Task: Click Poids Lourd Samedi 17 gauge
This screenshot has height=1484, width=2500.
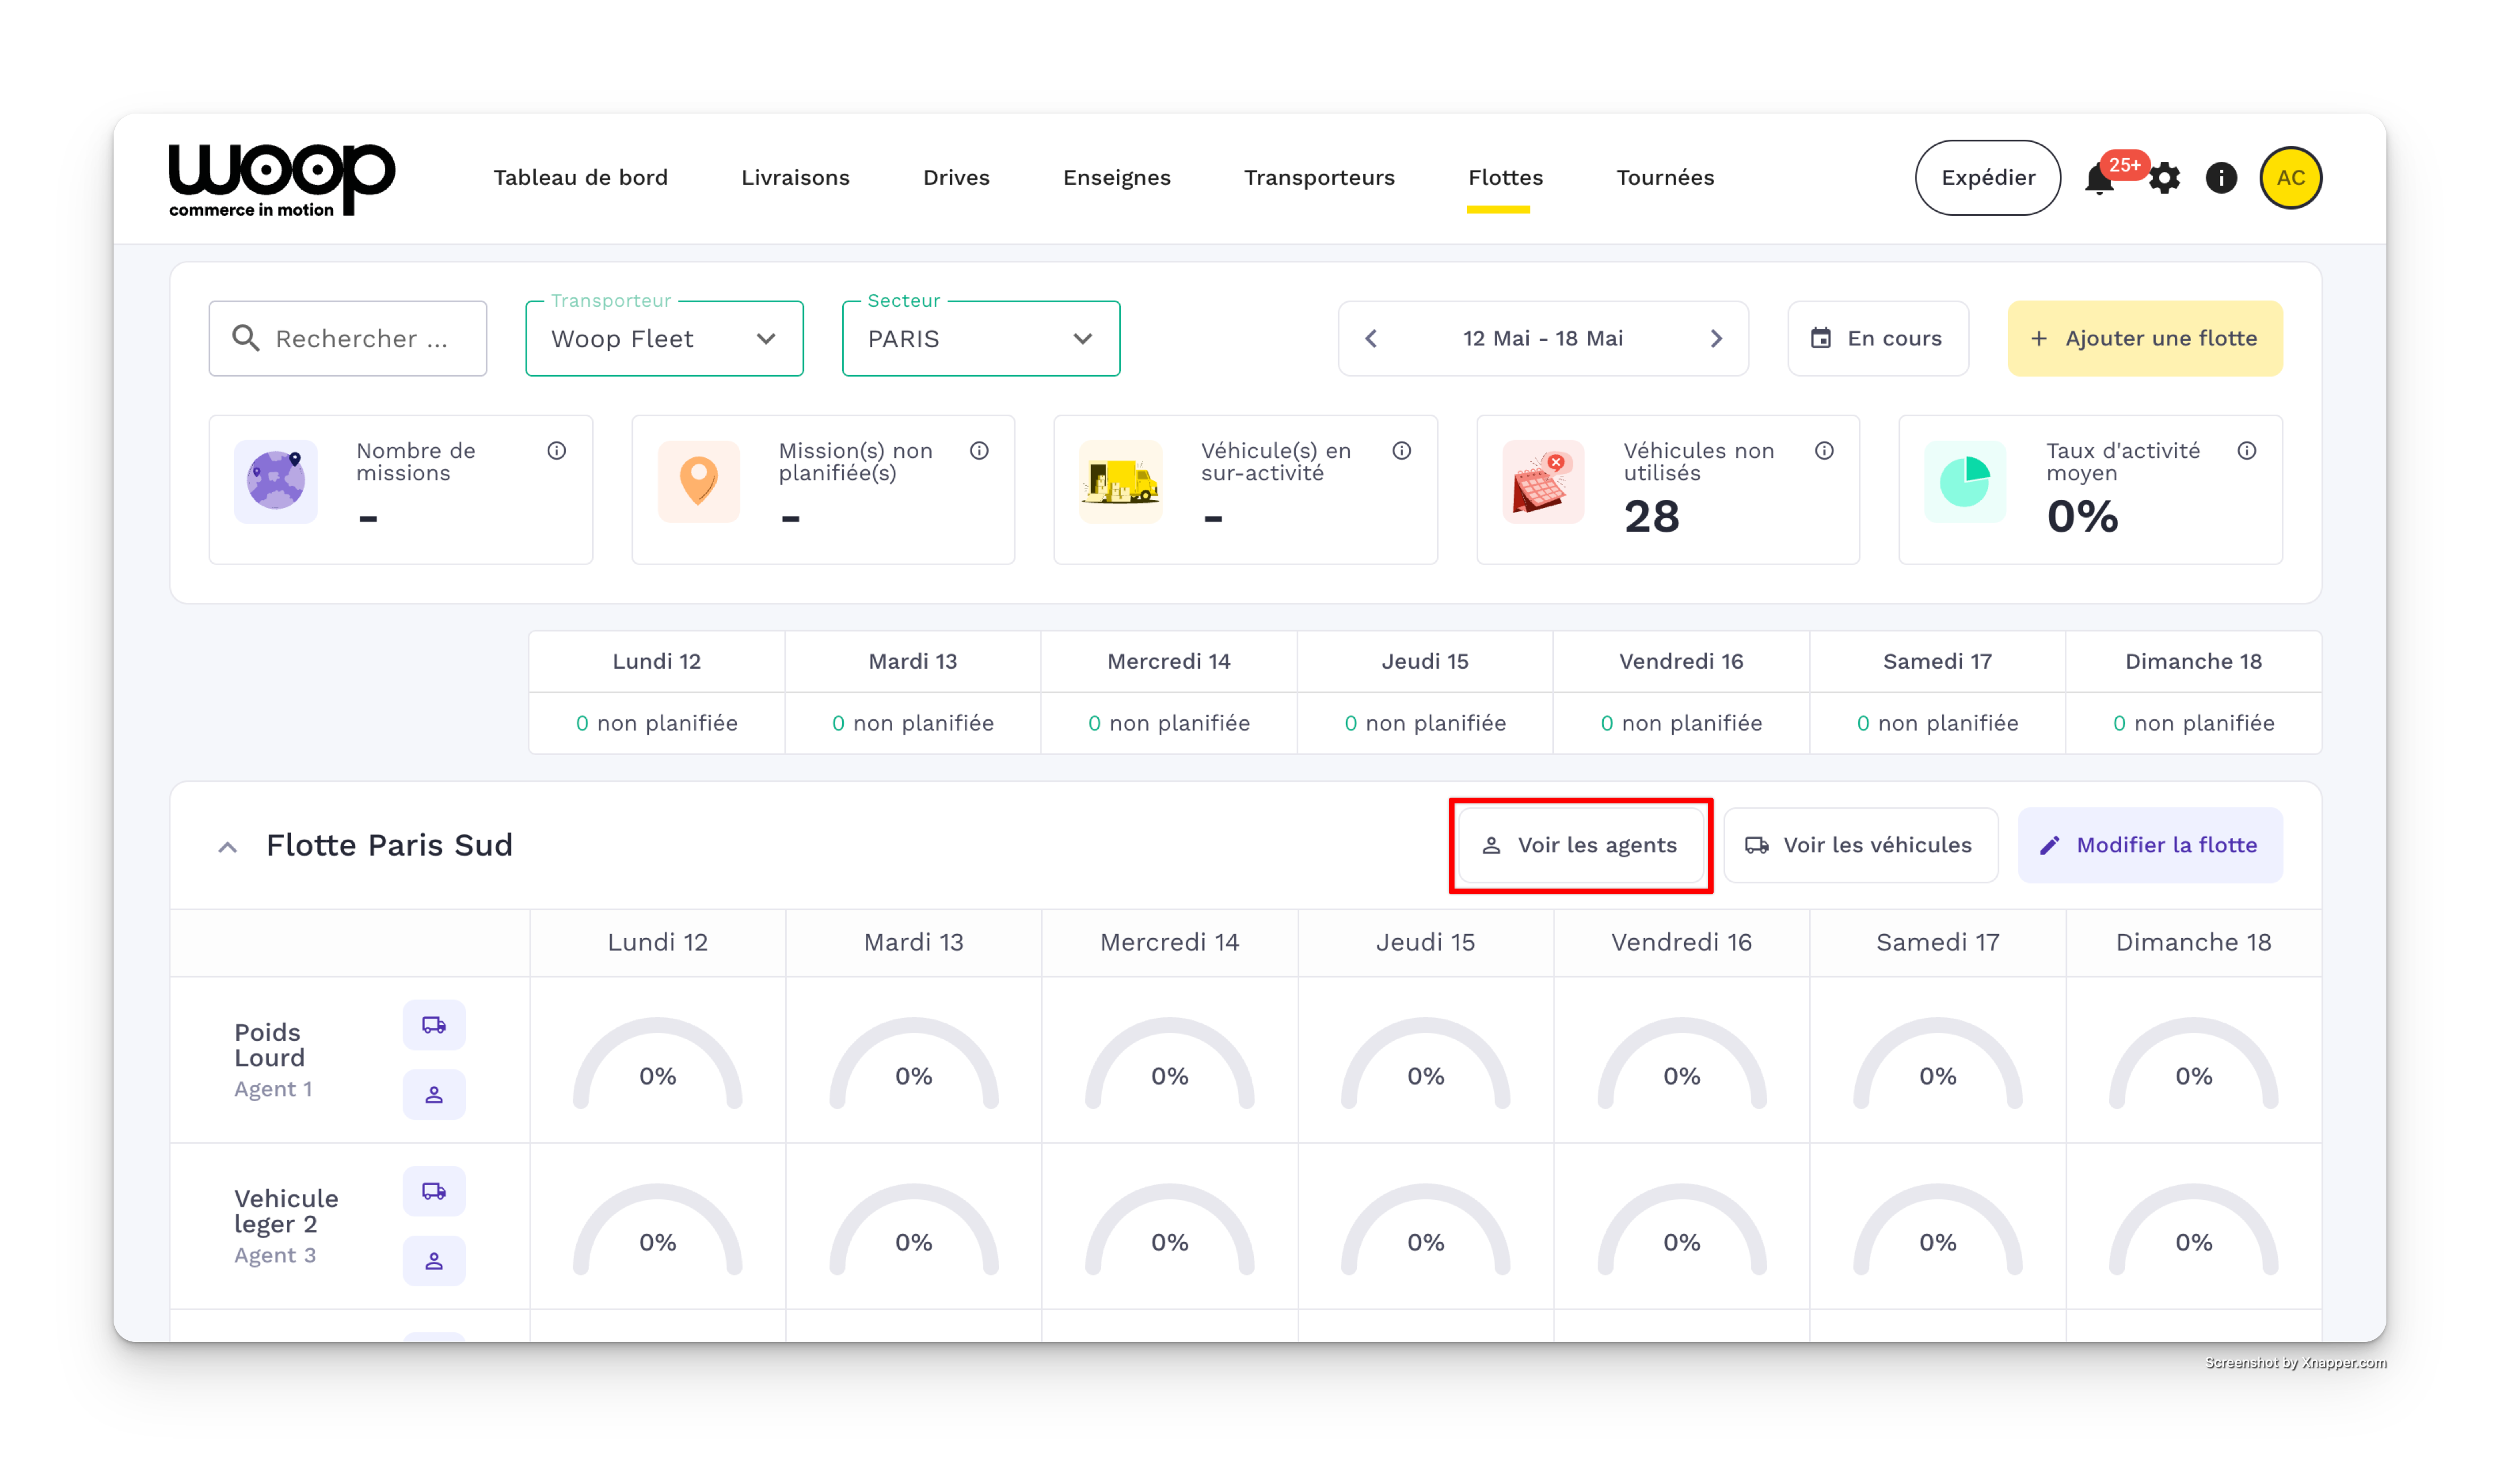Action: pos(1937,1064)
